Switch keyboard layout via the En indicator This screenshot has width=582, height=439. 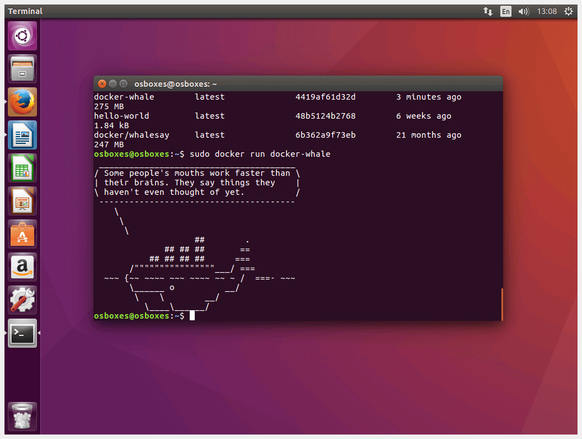(x=506, y=11)
